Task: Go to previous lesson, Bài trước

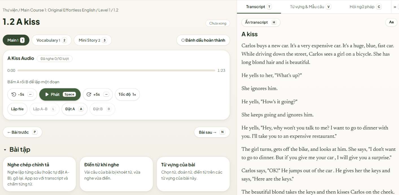Action: tap(22, 132)
